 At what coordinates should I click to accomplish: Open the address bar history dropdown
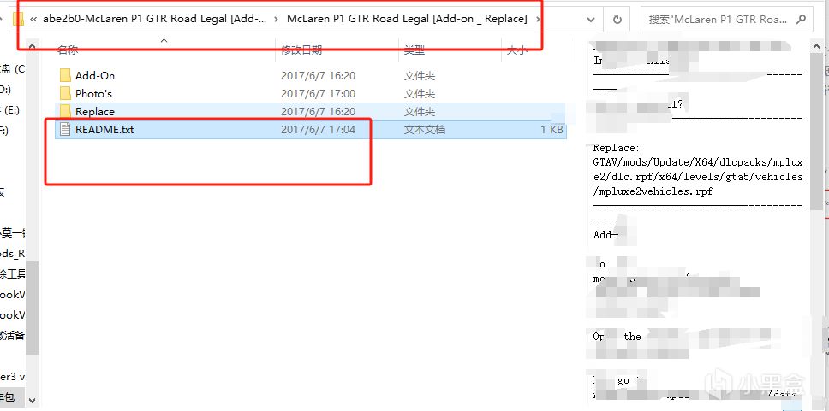[591, 20]
